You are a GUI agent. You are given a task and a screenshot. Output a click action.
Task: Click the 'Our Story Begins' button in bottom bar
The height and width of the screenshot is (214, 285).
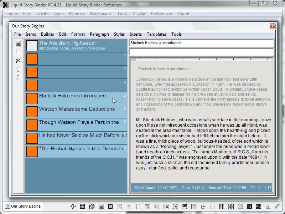click(22, 206)
